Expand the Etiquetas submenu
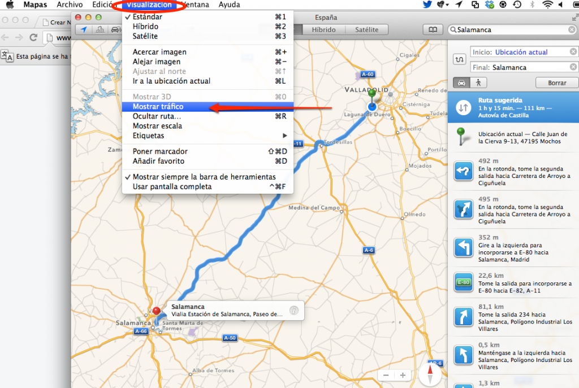 tap(208, 136)
